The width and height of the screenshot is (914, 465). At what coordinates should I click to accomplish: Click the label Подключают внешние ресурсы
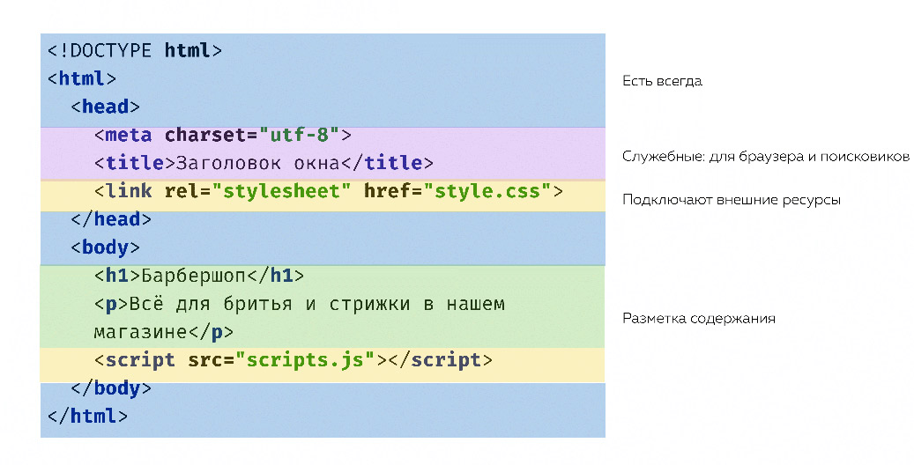pos(732,200)
